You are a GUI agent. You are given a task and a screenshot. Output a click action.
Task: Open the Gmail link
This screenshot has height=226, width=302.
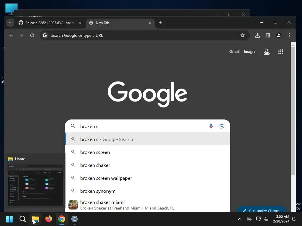click(234, 52)
